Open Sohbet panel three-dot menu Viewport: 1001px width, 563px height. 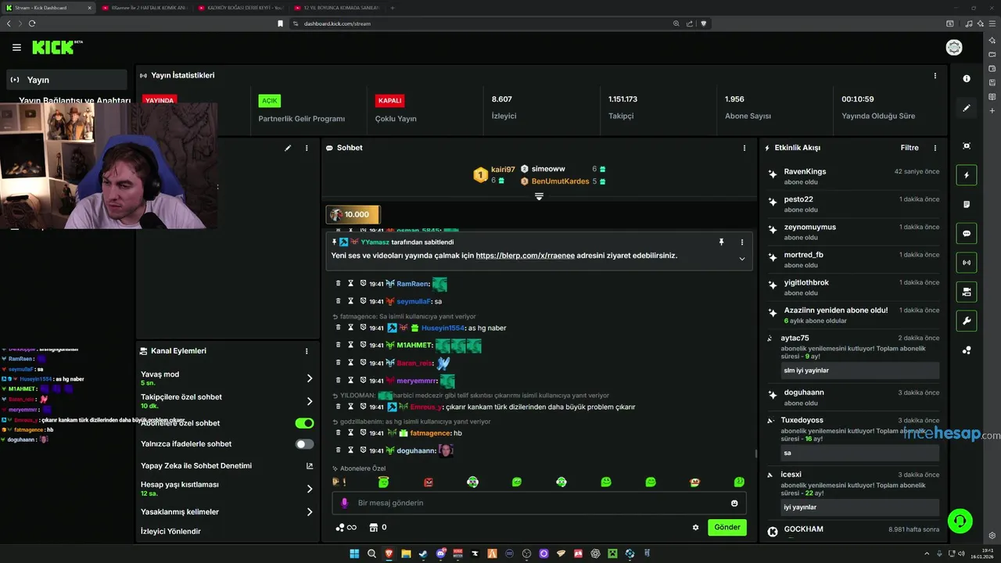(744, 148)
